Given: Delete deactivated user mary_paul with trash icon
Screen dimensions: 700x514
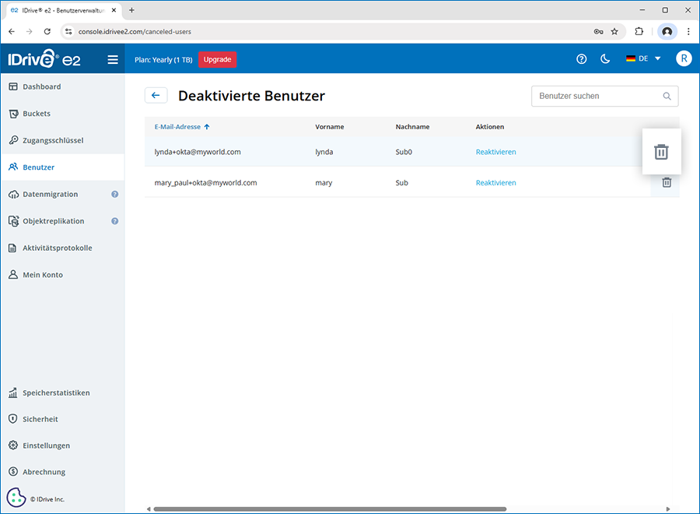Looking at the screenshot, I should click(667, 182).
